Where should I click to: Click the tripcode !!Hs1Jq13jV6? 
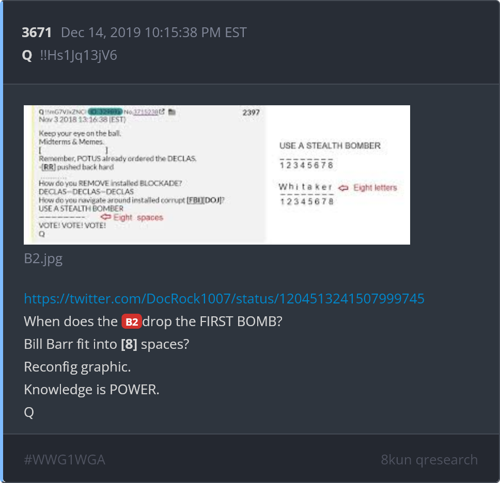pyautogui.click(x=79, y=55)
